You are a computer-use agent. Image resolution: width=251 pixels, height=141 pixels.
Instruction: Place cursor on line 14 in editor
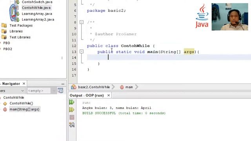click(169, 58)
